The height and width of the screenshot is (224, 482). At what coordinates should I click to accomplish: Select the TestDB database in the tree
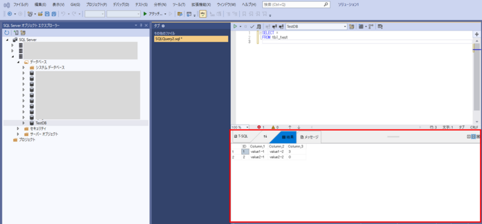[x=41, y=123]
